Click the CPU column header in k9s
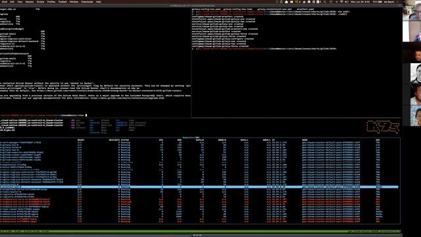Image resolution: width=421 pixels, height=237 pixels. click(161, 140)
